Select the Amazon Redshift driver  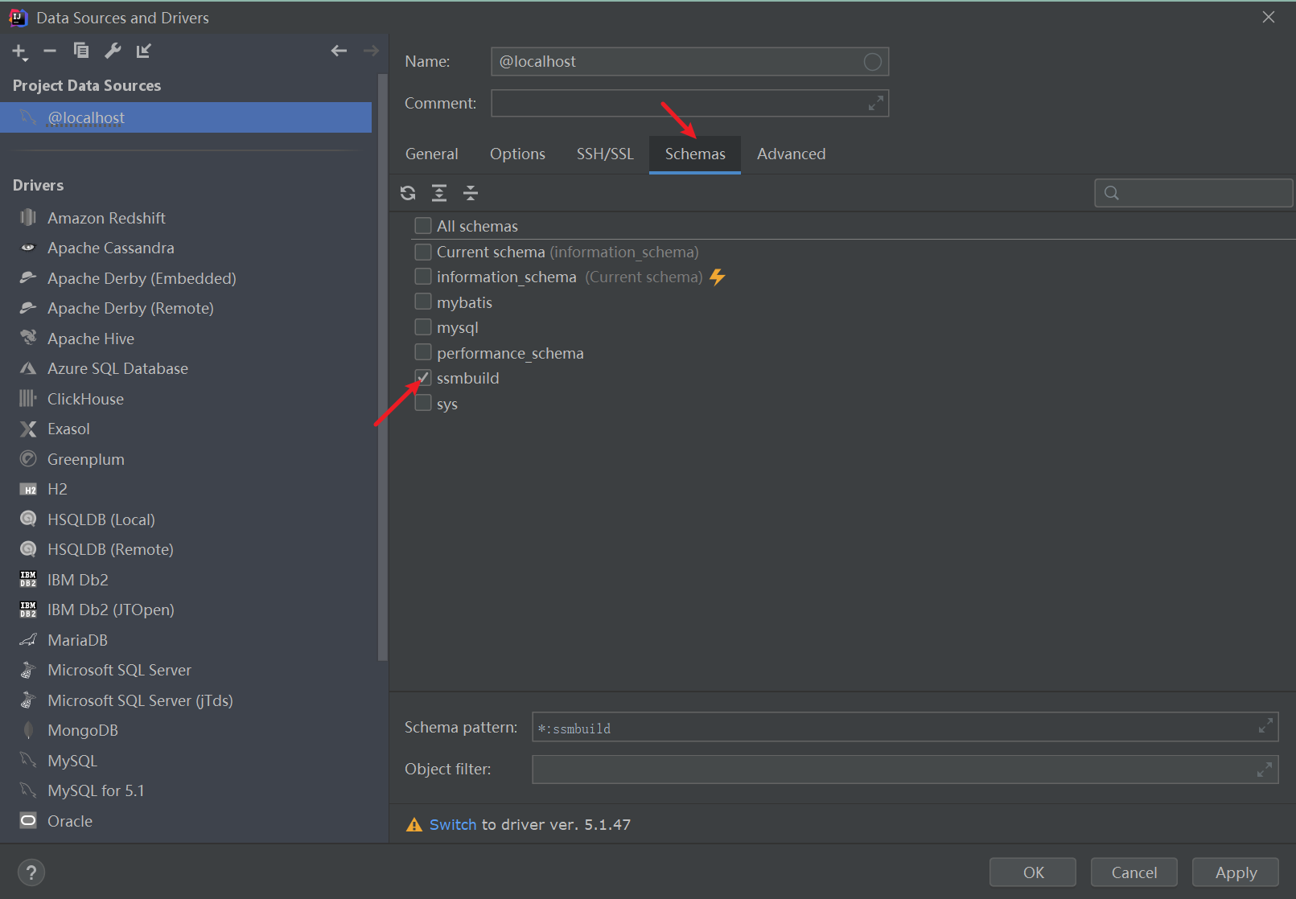click(186, 218)
